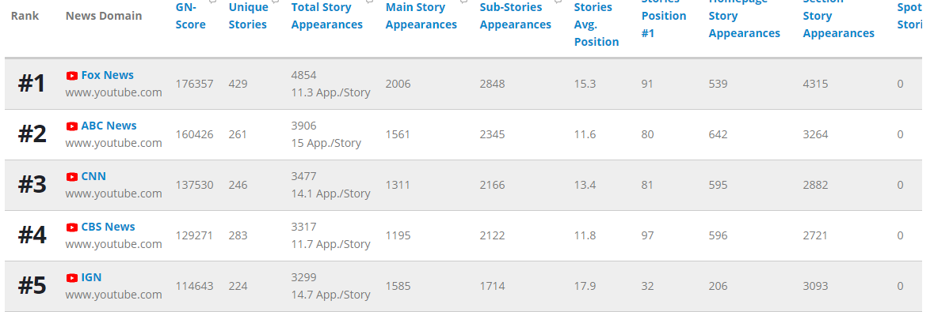
Task: Open the IGN channel link
Action: pos(92,277)
